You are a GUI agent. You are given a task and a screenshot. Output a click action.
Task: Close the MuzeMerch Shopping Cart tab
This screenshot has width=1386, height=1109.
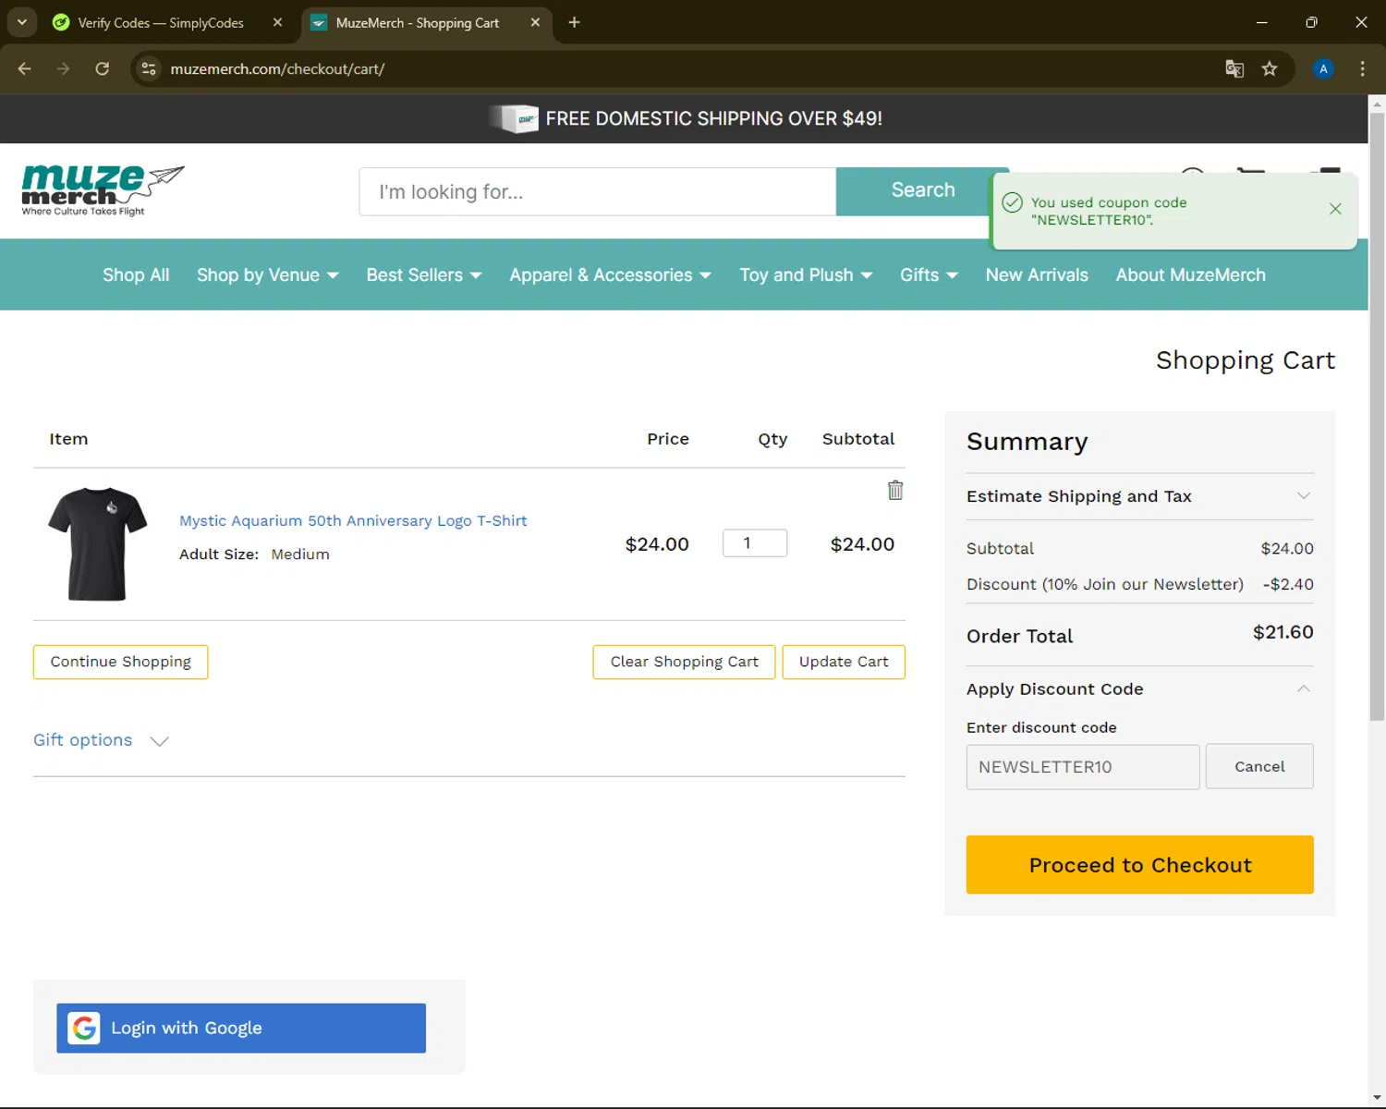click(x=535, y=22)
